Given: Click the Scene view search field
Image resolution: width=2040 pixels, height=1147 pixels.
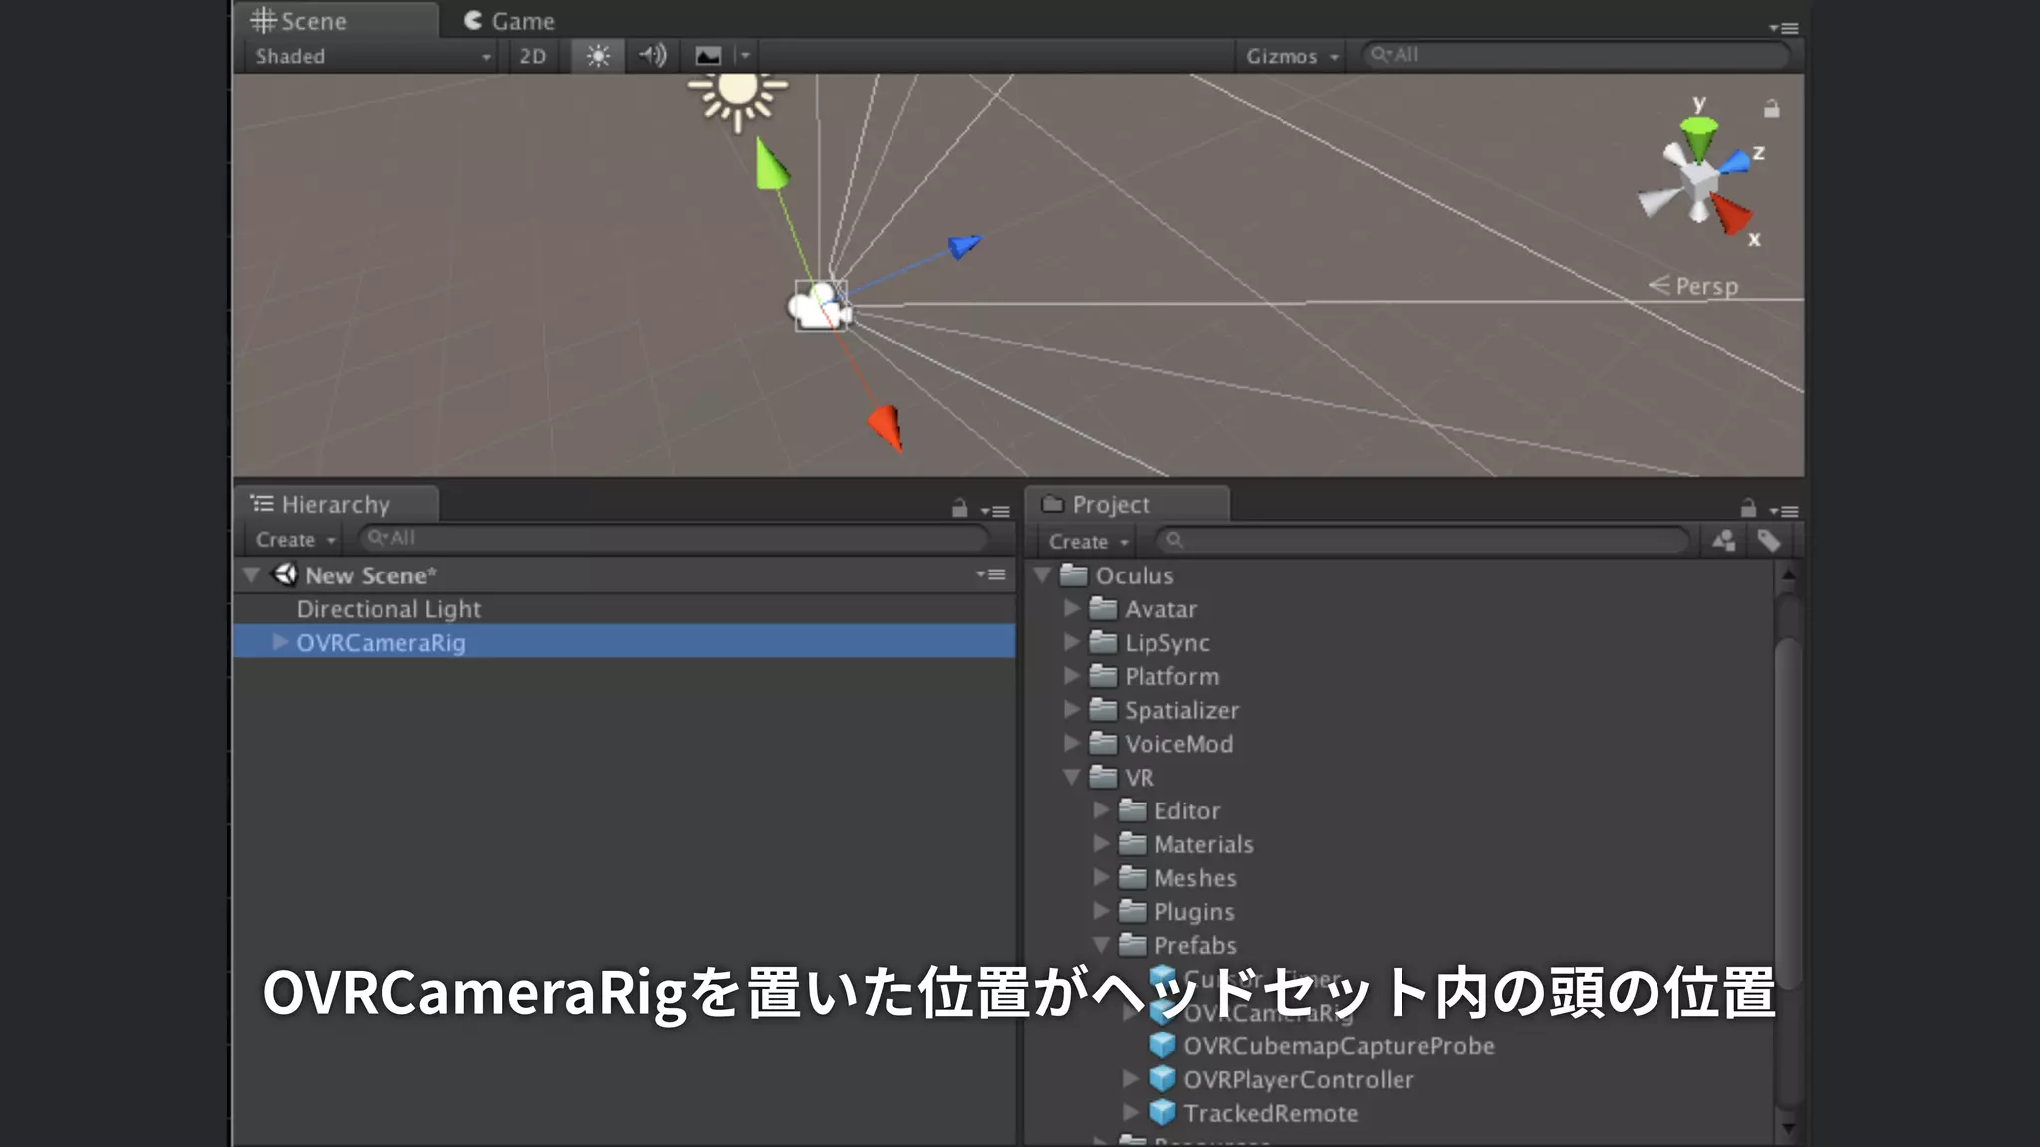Looking at the screenshot, I should point(1574,55).
